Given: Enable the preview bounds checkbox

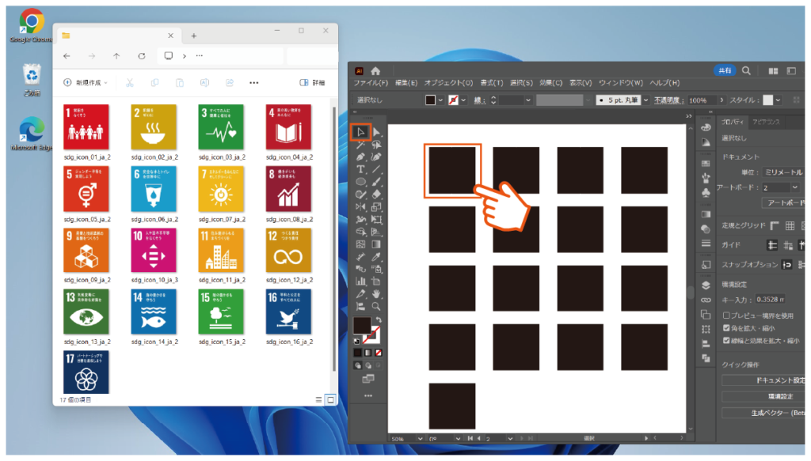Looking at the screenshot, I should coord(726,316).
